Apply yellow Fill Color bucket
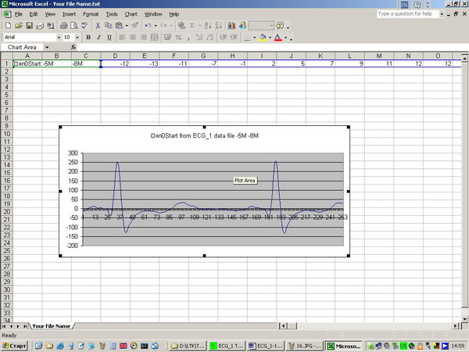The image size is (469, 352). point(263,38)
